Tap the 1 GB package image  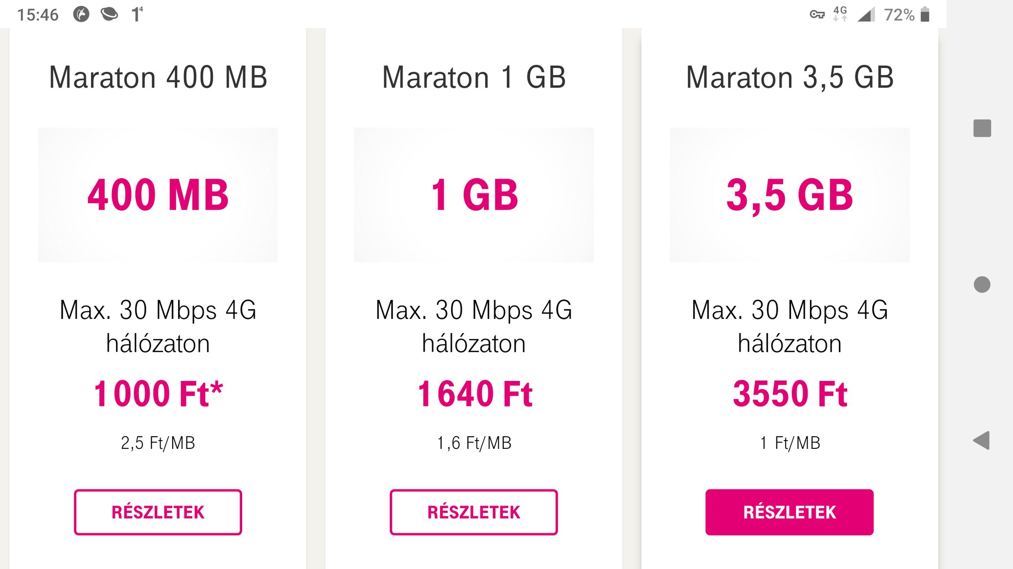[x=474, y=195]
